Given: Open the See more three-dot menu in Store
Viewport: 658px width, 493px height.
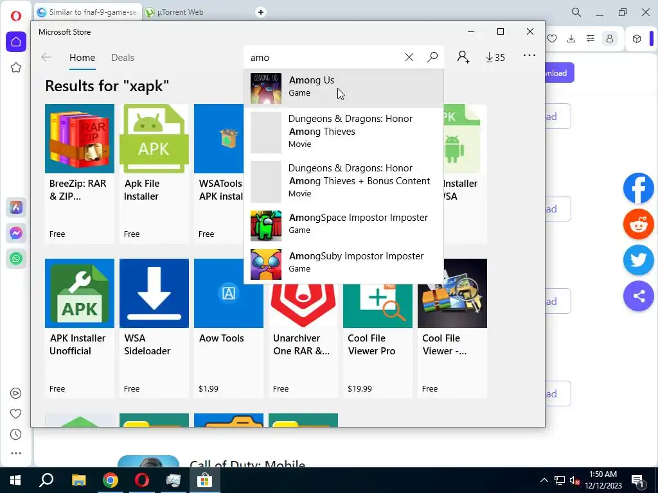Looking at the screenshot, I should point(529,55).
